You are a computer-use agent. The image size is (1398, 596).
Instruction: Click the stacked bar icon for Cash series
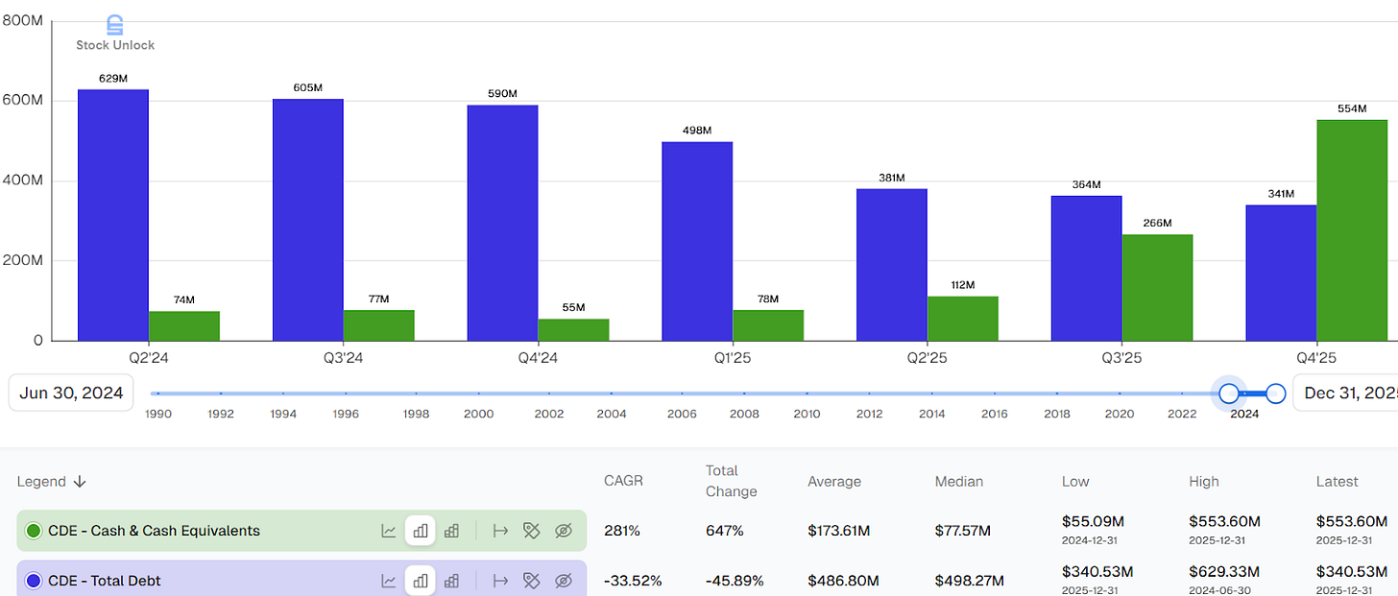(x=451, y=530)
